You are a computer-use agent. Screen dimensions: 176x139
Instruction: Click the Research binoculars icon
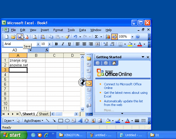(43, 37)
